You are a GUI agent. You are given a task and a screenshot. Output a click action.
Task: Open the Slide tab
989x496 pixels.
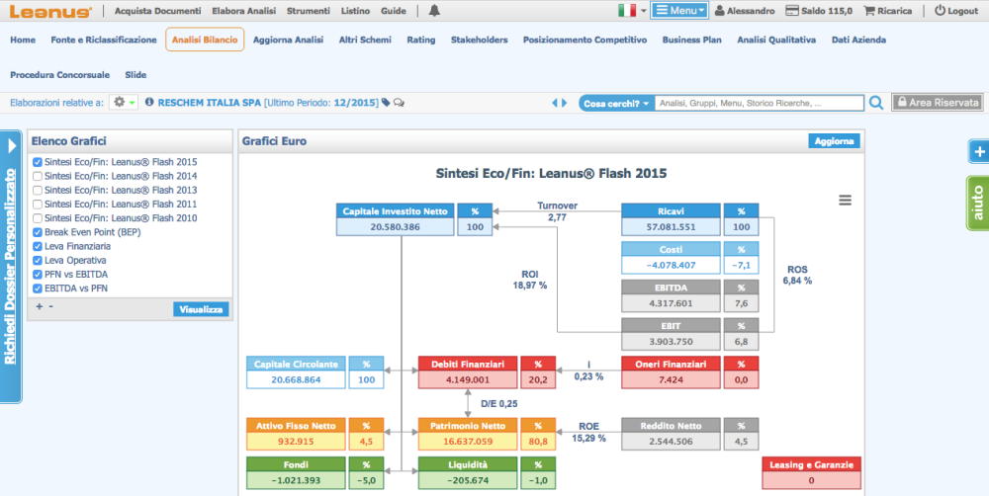[135, 75]
